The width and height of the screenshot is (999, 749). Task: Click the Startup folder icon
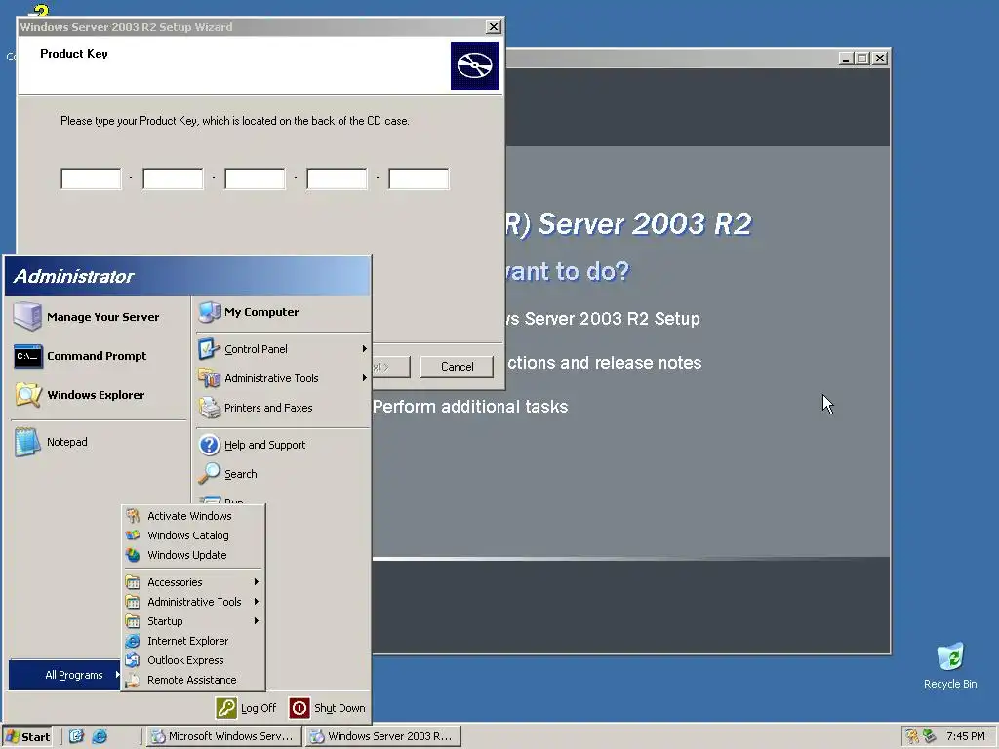tap(133, 621)
